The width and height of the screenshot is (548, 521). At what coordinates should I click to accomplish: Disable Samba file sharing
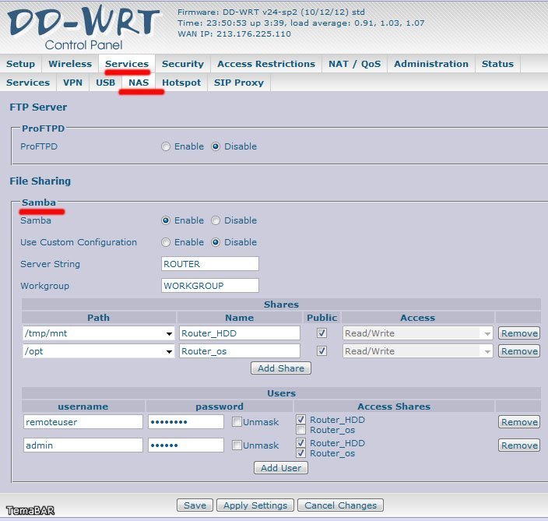(x=216, y=220)
